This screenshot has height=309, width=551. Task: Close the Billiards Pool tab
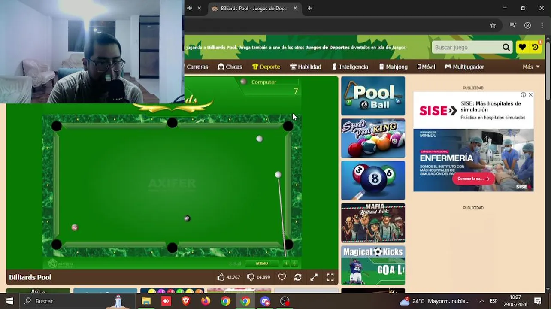[x=295, y=8]
